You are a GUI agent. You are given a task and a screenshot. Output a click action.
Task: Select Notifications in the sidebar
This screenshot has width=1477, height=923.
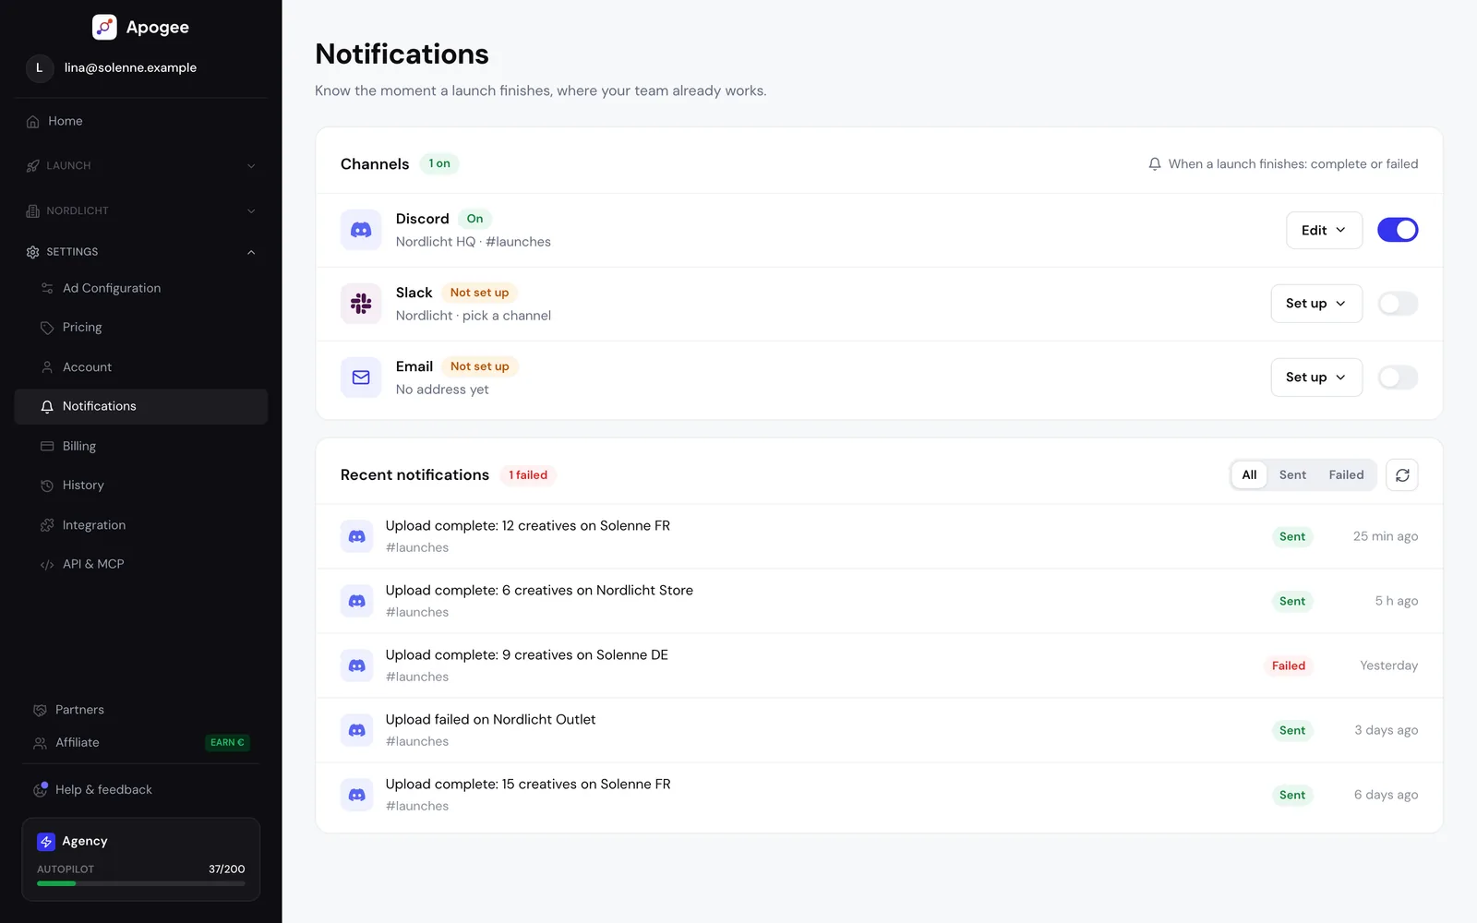pos(141,406)
